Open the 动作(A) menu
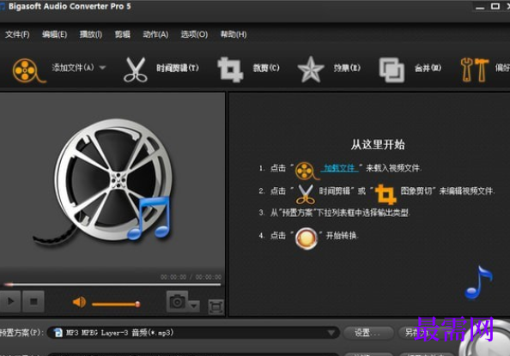The width and height of the screenshot is (510, 356). (155, 34)
